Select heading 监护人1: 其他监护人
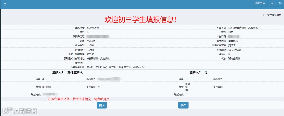284x116 pixels. click(68, 72)
